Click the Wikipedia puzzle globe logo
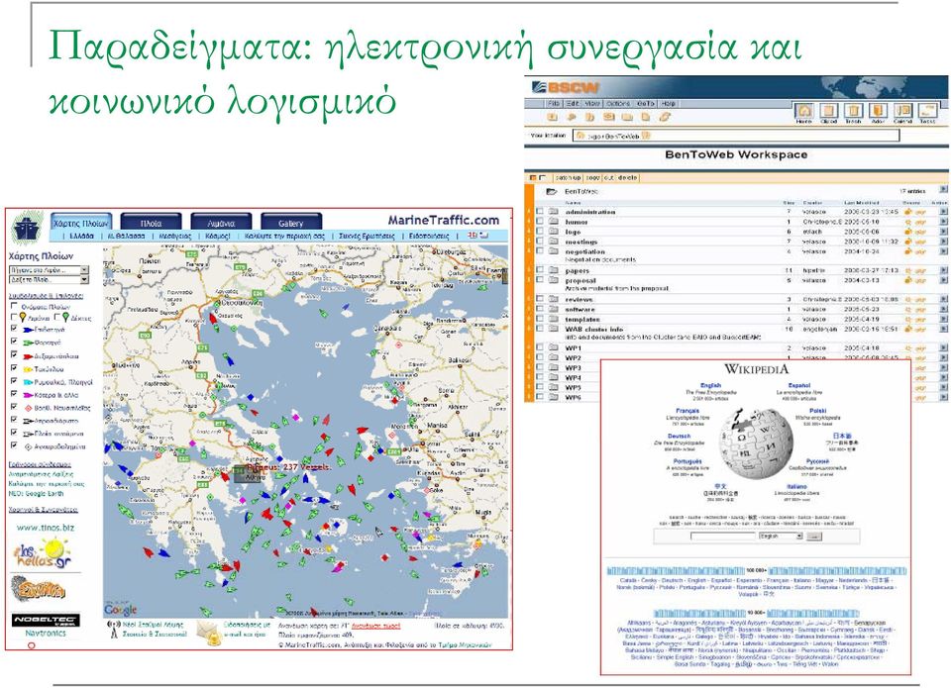The width and height of the screenshot is (951, 688). click(x=756, y=443)
